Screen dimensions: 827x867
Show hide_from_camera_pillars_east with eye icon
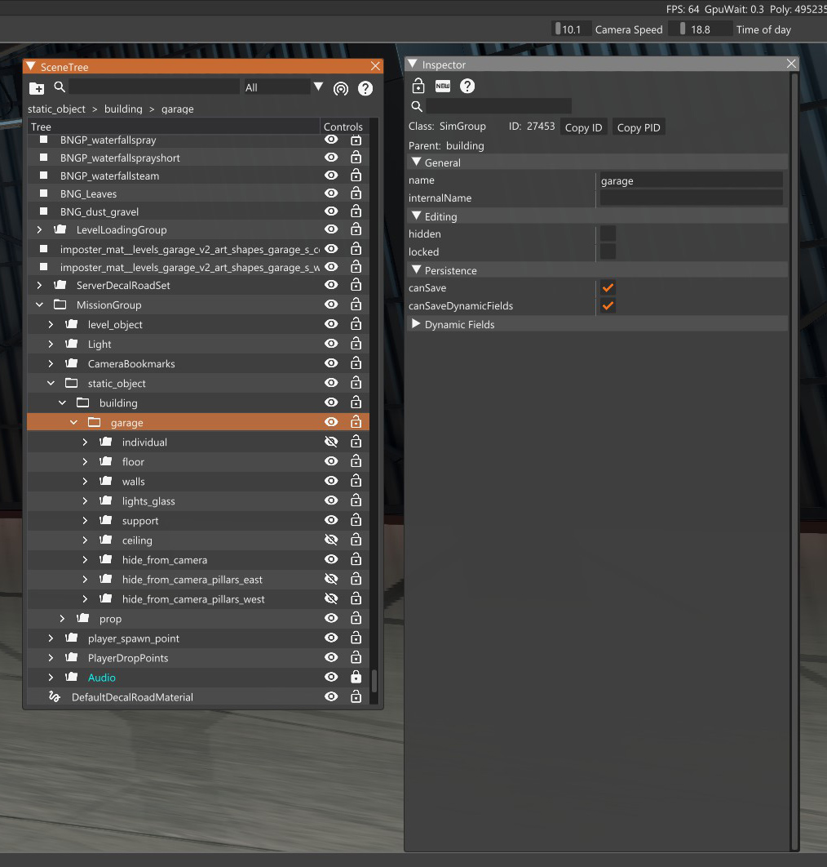[331, 579]
